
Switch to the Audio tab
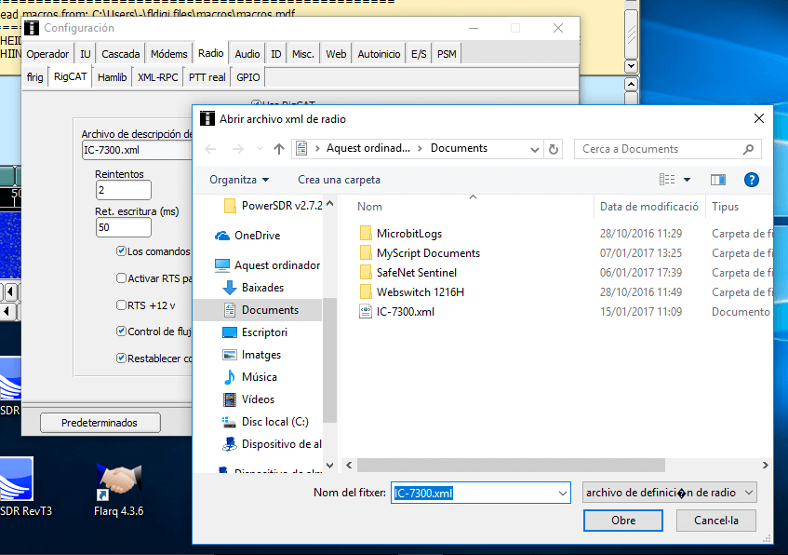[247, 54]
